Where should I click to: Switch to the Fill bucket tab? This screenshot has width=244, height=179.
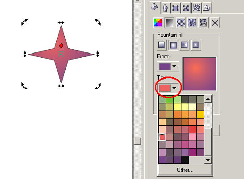coord(155,7)
